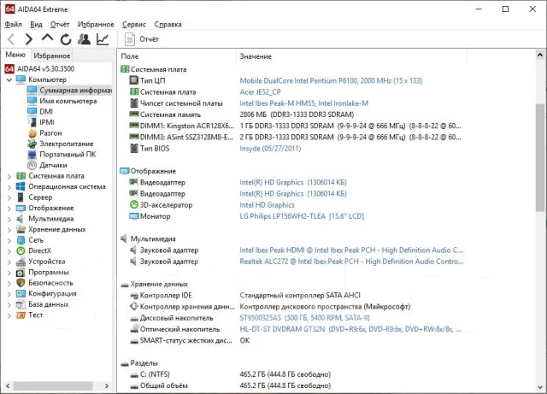
Task: Expand the Системная плата tree node
Action: click(x=9, y=176)
